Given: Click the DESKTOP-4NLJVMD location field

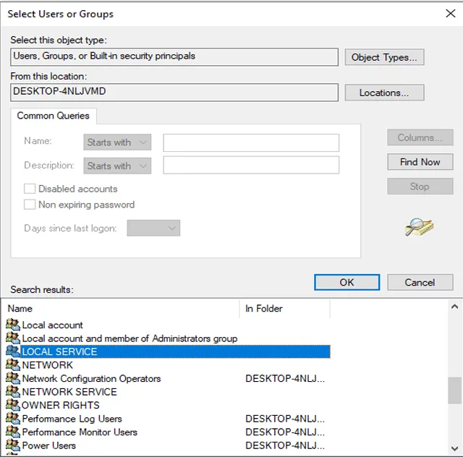Looking at the screenshot, I should pos(174,93).
